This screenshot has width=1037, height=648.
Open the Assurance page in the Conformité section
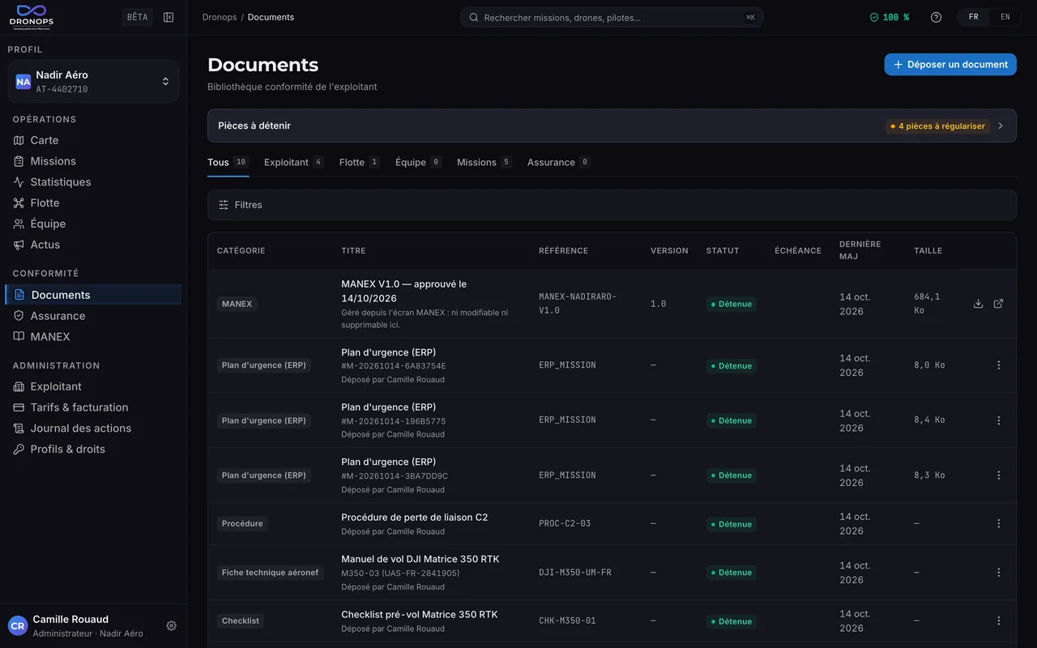pos(58,316)
